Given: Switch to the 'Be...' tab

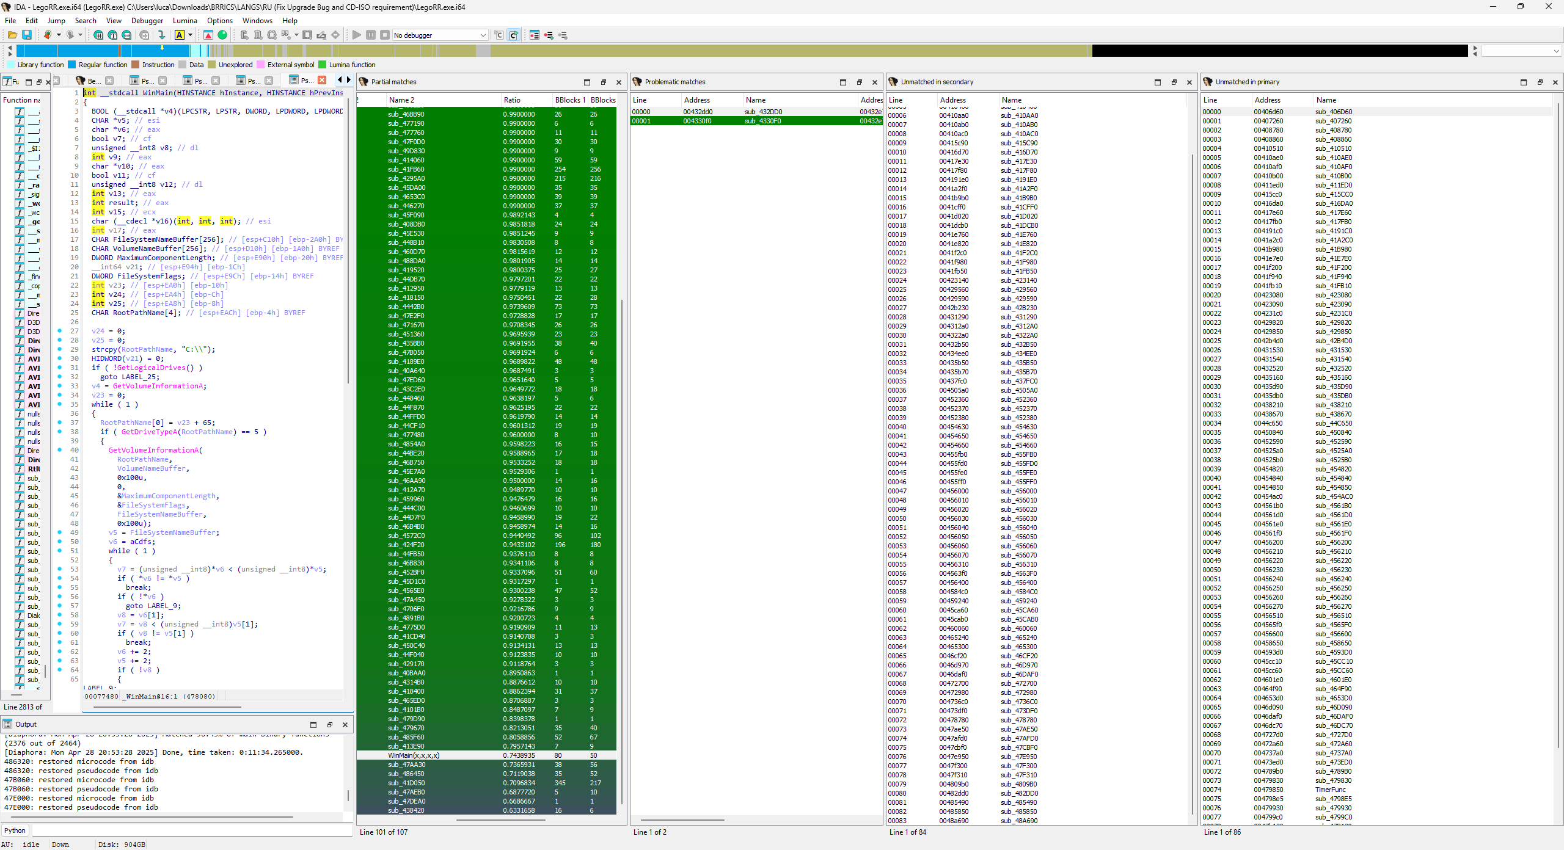Looking at the screenshot, I should tap(94, 81).
